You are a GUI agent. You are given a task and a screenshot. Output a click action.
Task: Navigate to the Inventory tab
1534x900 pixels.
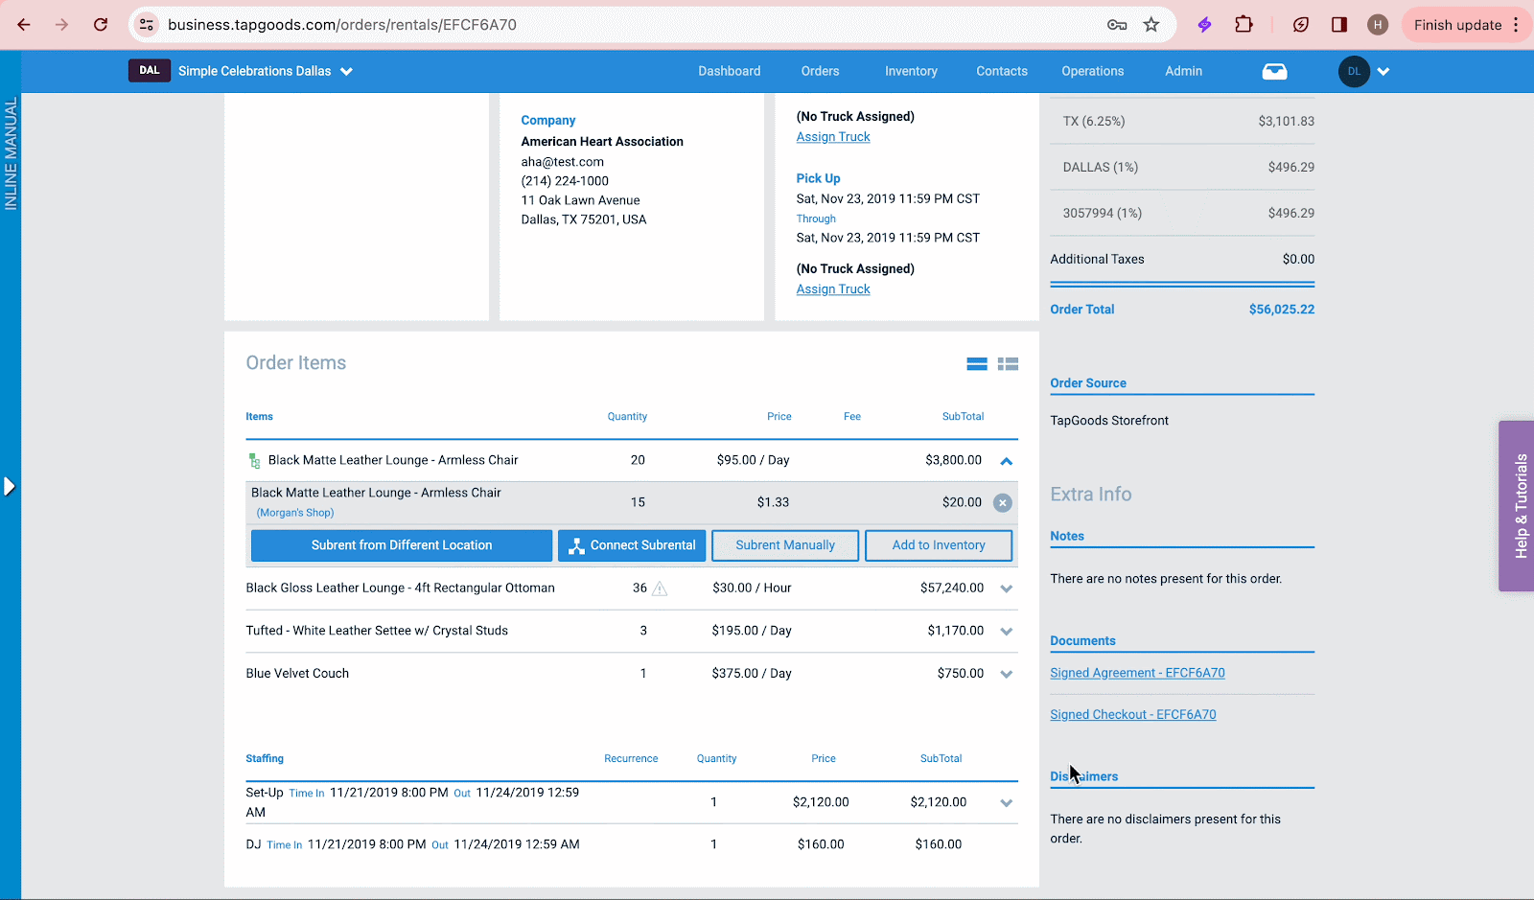[910, 71]
